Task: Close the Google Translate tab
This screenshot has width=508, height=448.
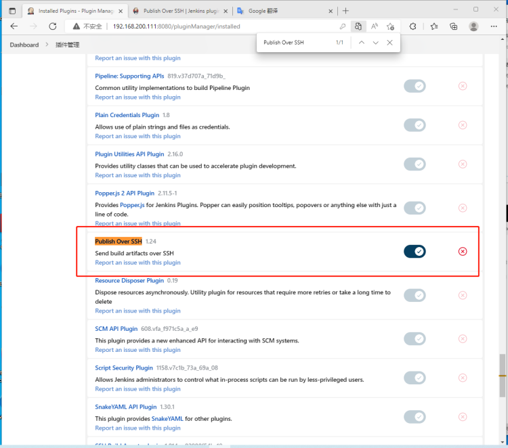Action: click(x=331, y=12)
